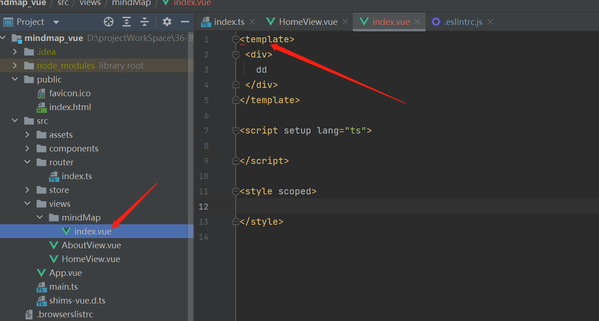
Task: Click the Expand All icon in Project panel
Action: [127, 22]
